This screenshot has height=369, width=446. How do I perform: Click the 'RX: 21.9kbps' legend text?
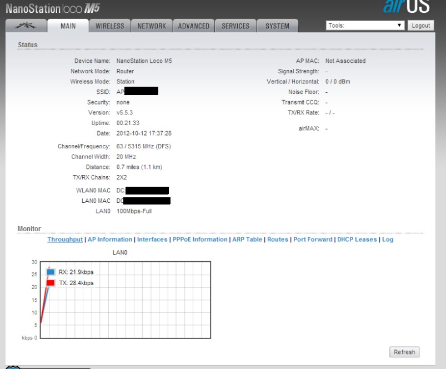point(76,272)
